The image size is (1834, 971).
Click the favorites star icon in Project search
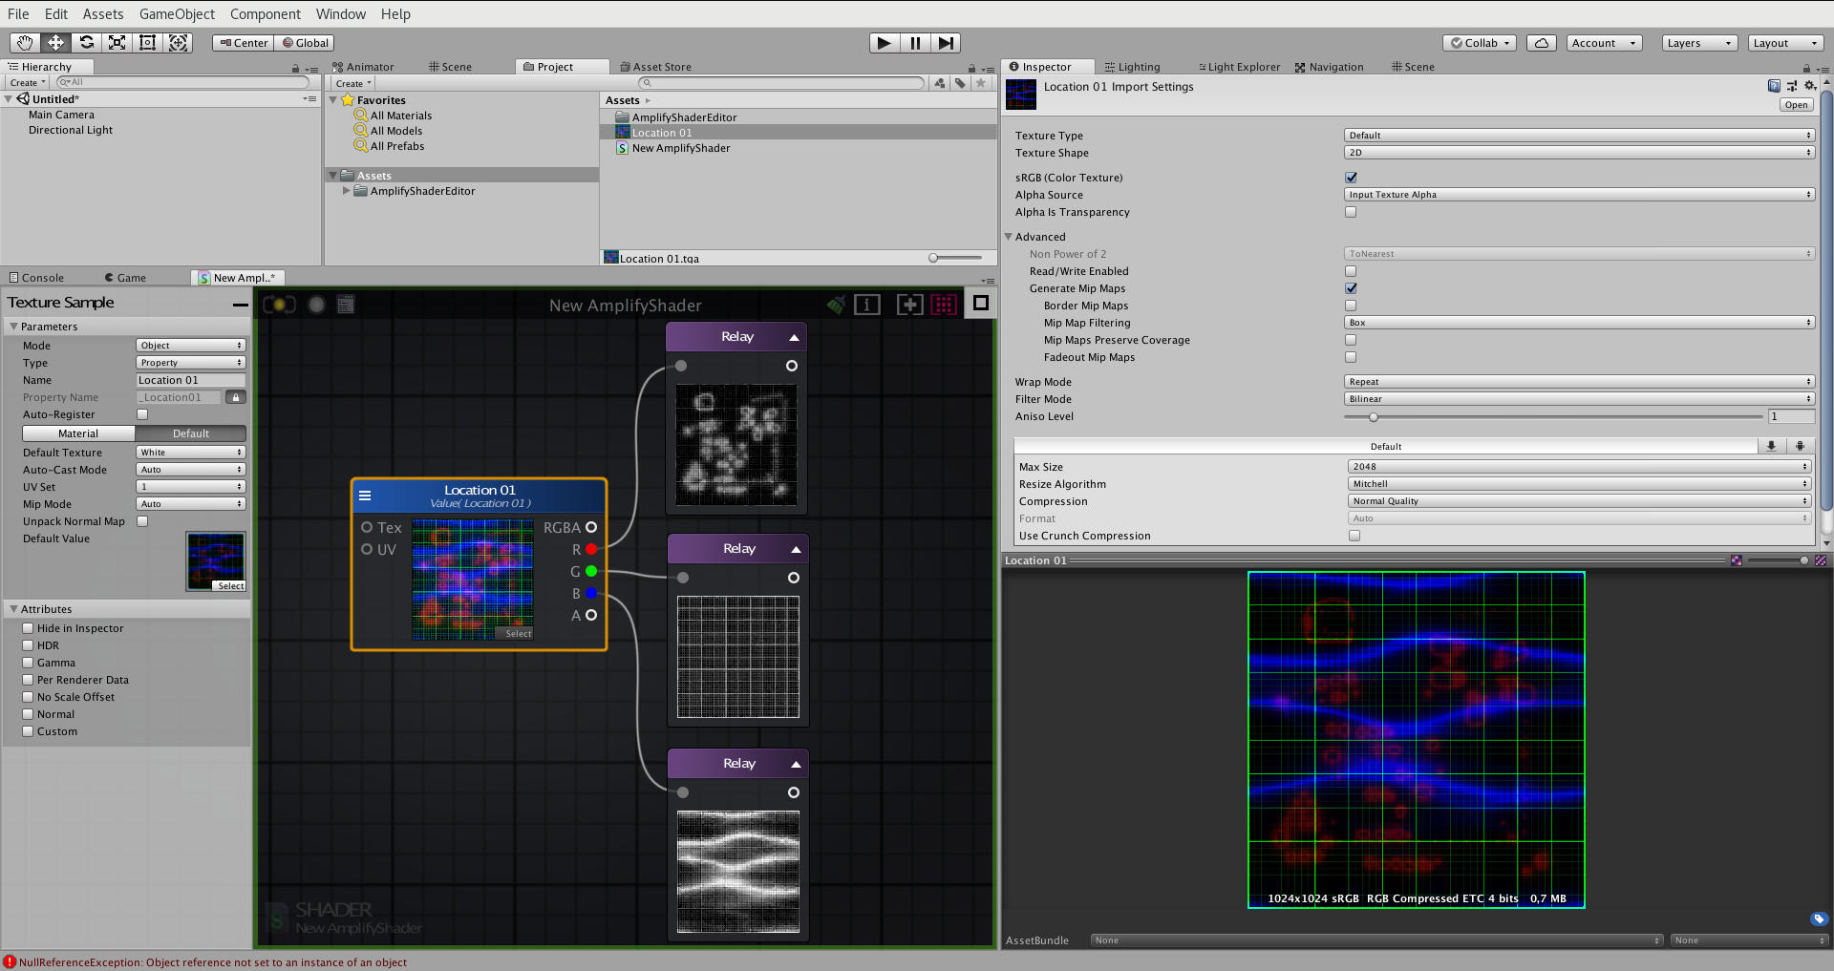click(x=981, y=83)
